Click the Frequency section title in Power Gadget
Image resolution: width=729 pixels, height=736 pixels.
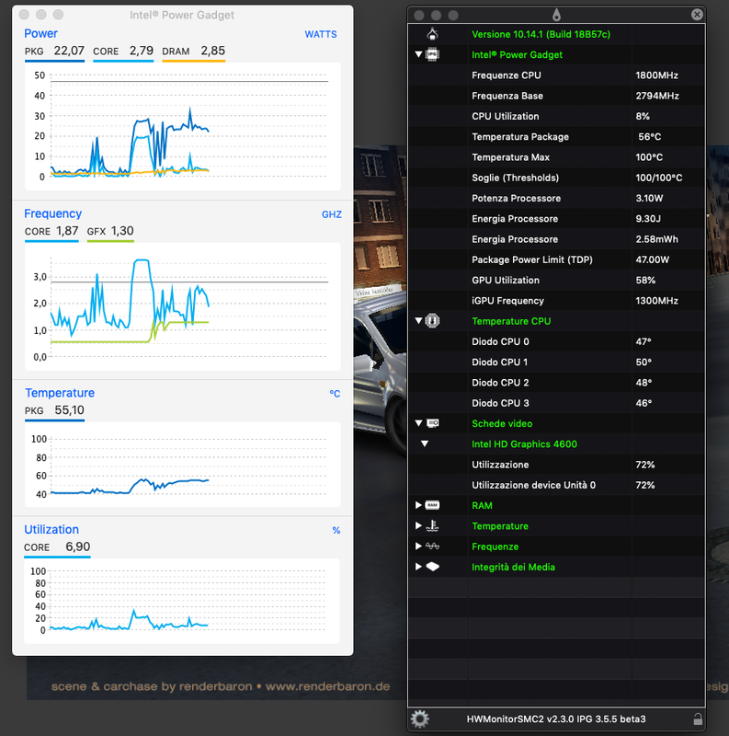pyautogui.click(x=52, y=213)
